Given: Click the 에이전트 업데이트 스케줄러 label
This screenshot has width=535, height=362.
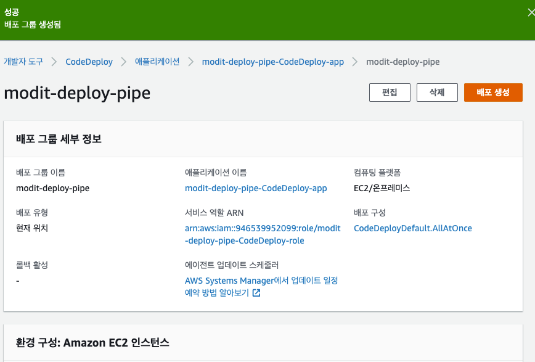Looking at the screenshot, I should click(x=232, y=265).
